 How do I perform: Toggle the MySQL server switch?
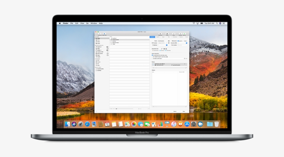(107, 50)
